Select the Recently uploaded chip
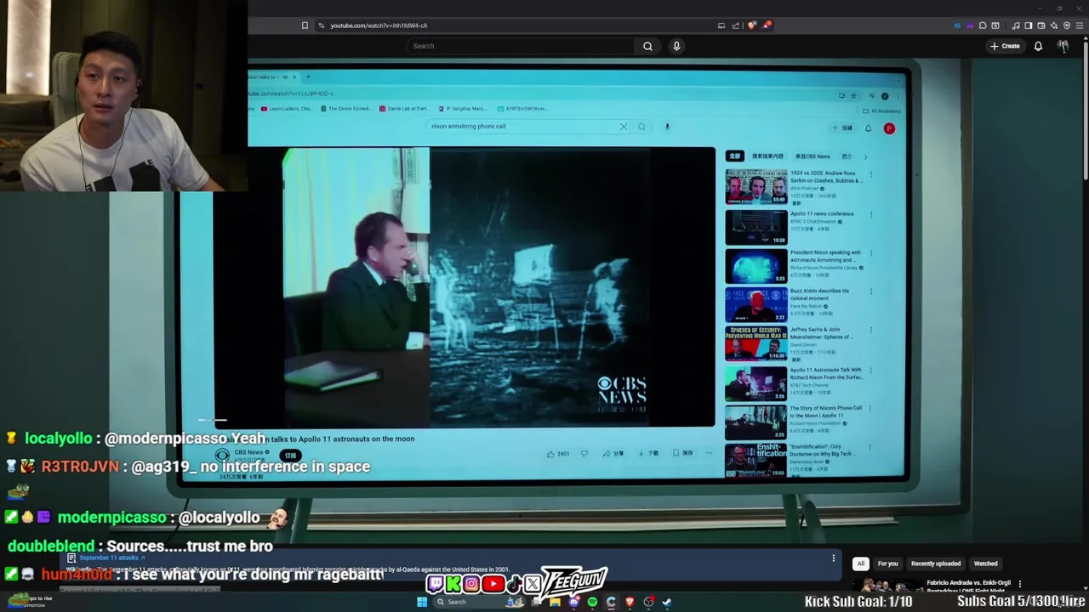Viewport: 1089px width, 612px height. click(935, 564)
